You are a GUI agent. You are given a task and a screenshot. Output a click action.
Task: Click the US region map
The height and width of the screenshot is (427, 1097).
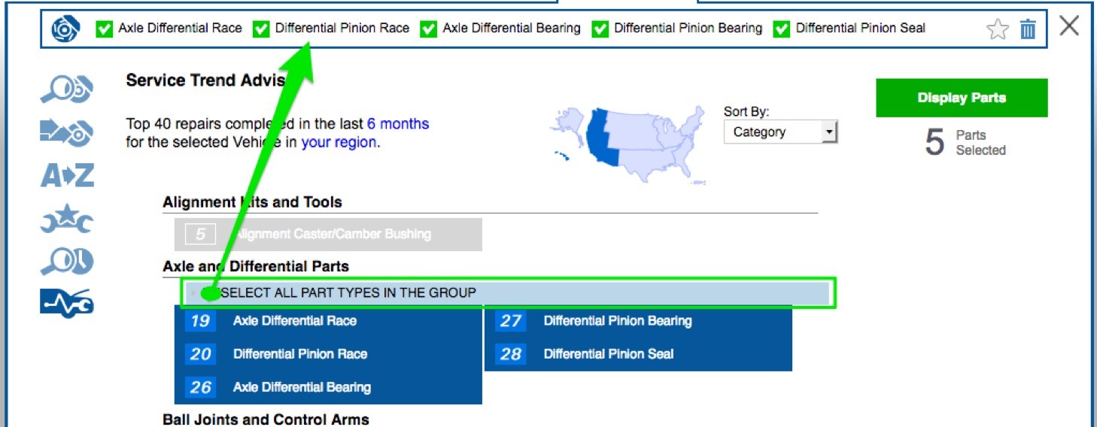tap(634, 143)
